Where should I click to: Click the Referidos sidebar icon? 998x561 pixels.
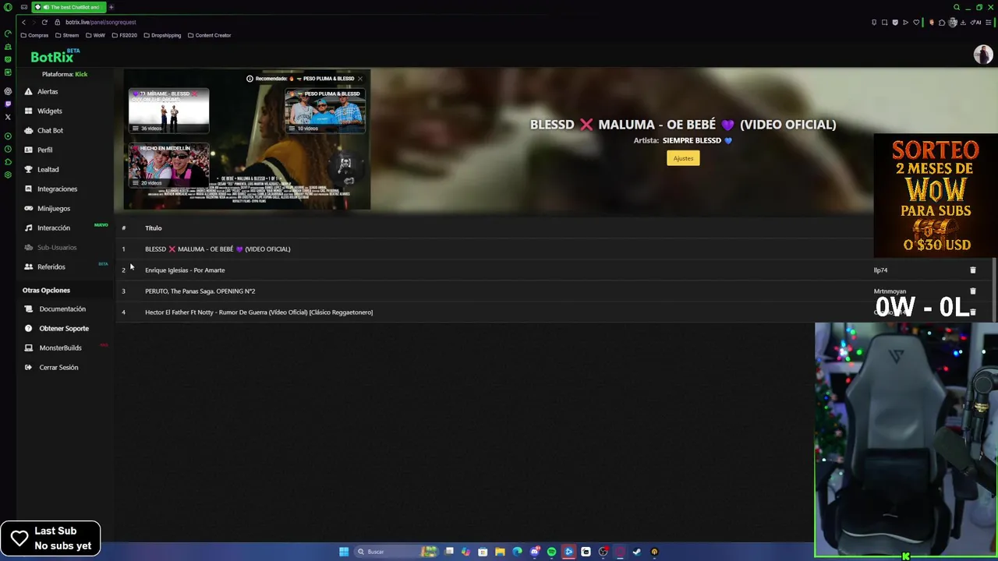29,266
